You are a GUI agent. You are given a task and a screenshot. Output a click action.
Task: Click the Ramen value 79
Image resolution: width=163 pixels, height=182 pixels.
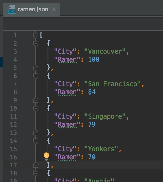click(x=92, y=124)
